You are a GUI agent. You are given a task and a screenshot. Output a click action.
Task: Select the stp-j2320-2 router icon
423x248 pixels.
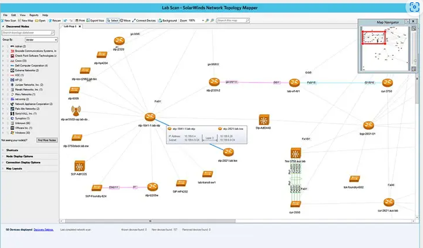click(x=214, y=82)
